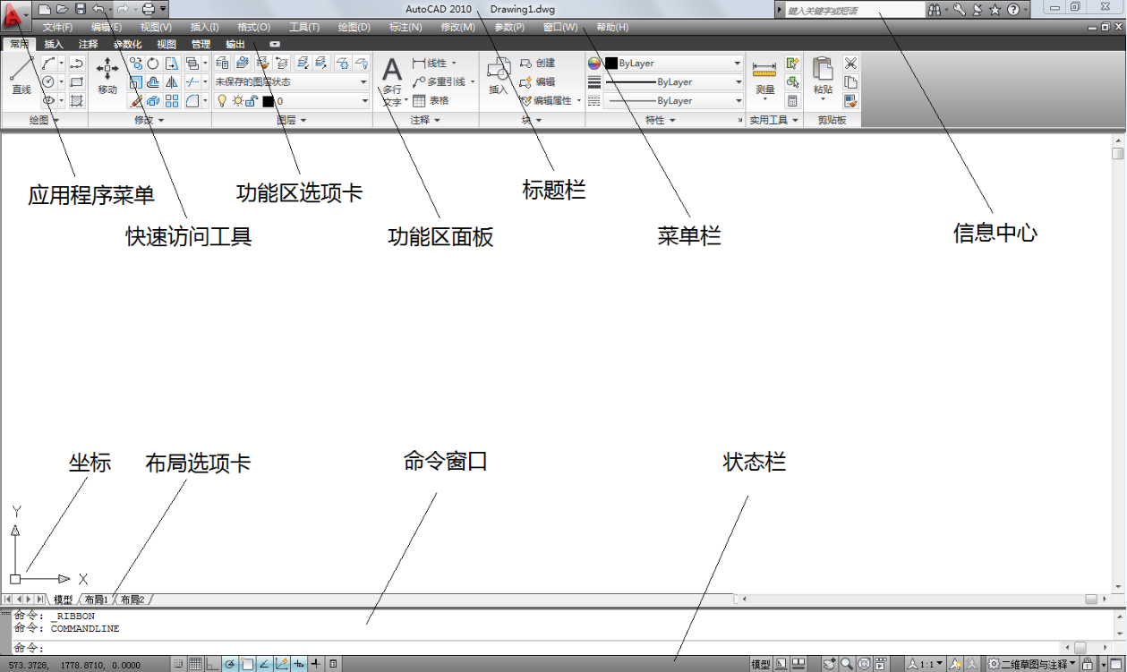Toggle Polar tracking in status bar
Viewport: 1127px width, 672px height.
229,664
